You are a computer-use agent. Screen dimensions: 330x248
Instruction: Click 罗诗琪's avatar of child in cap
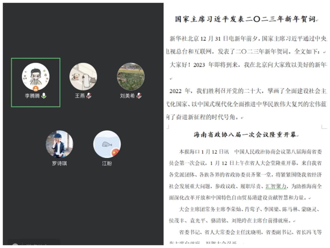tap(59, 144)
